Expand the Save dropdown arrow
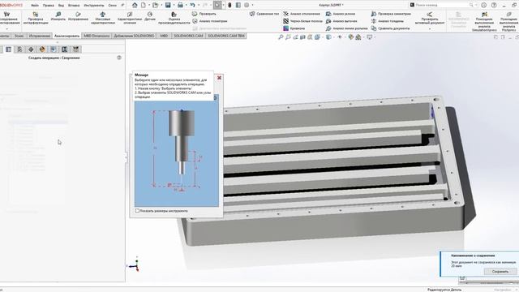This screenshot has width=519, height=292. [174, 5]
